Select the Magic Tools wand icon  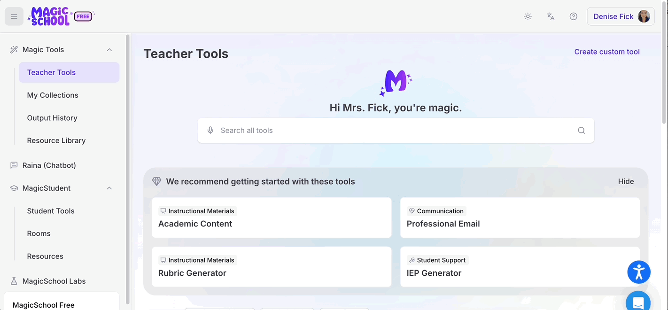14,49
